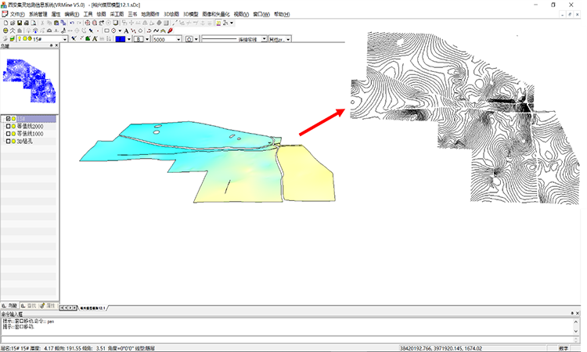Viewport: 587px width, 352px height.
Task: Switch to the 属性 panel tab
Action: pyautogui.click(x=47, y=304)
